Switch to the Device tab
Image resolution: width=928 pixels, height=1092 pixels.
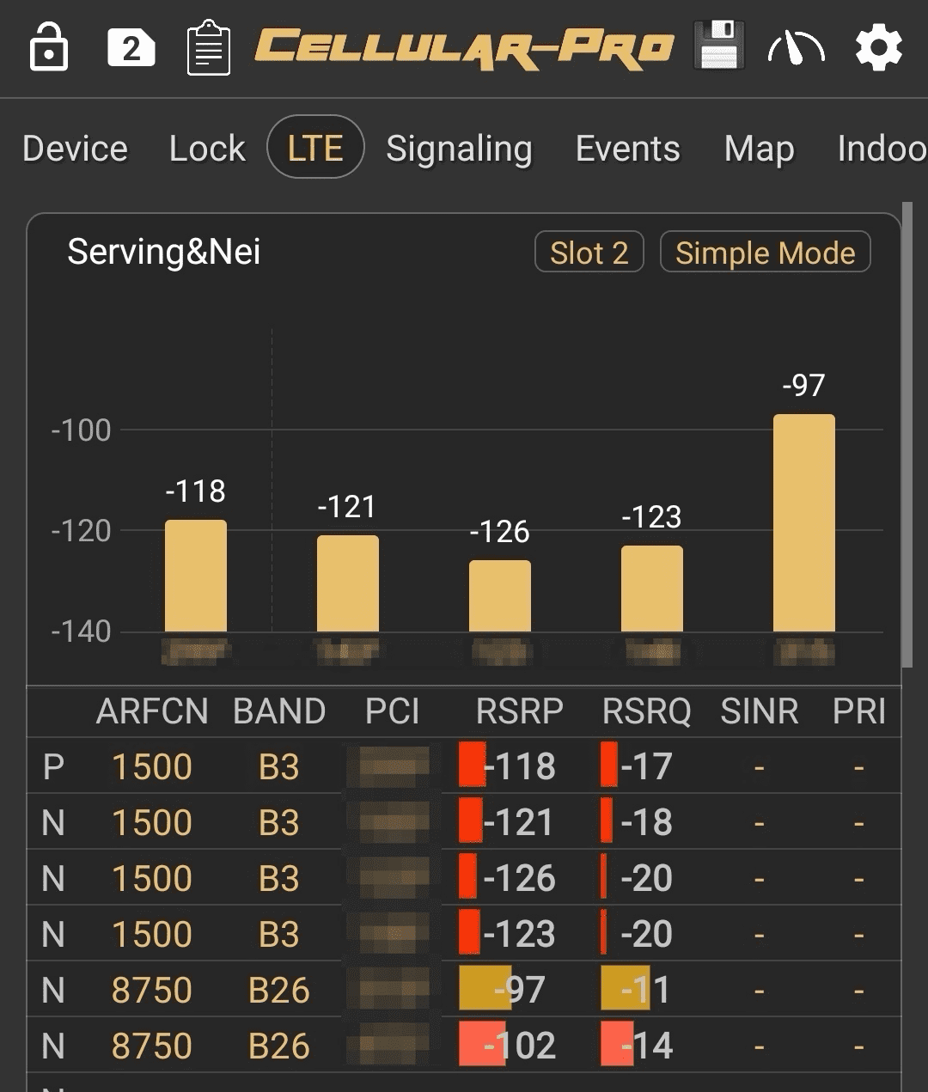75,148
